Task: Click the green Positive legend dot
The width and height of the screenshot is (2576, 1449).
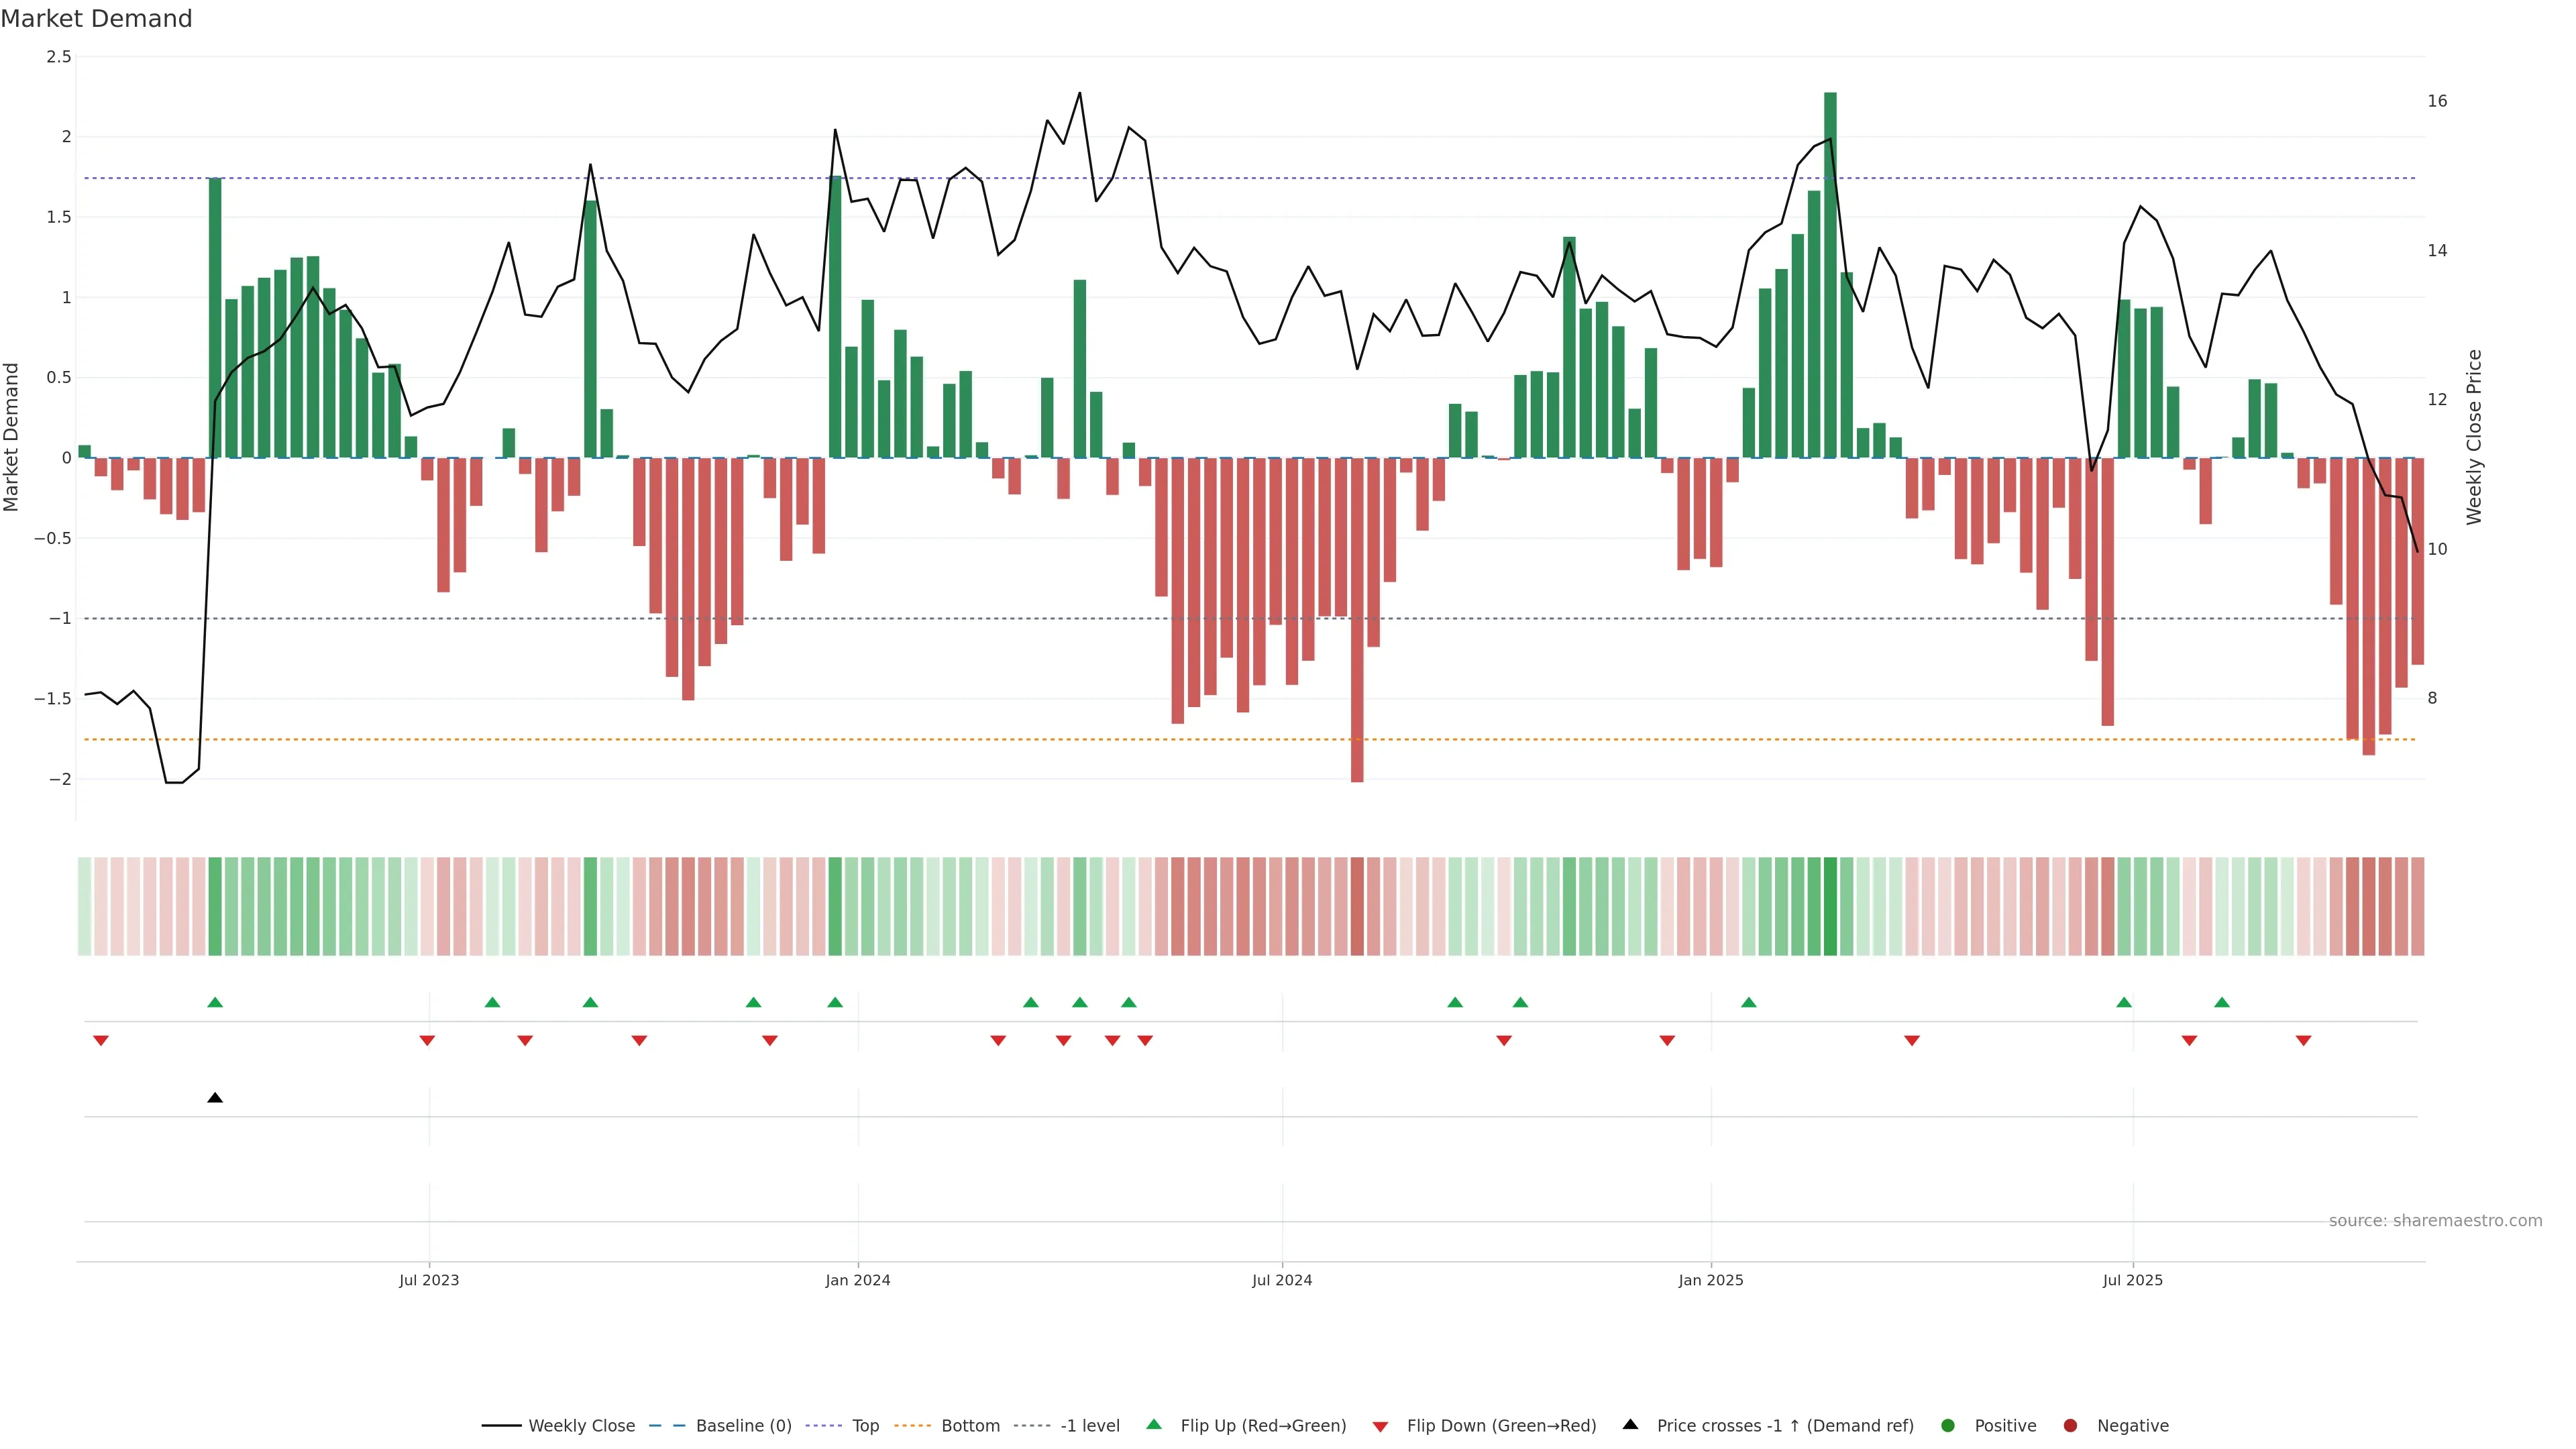Action: [1947, 1426]
